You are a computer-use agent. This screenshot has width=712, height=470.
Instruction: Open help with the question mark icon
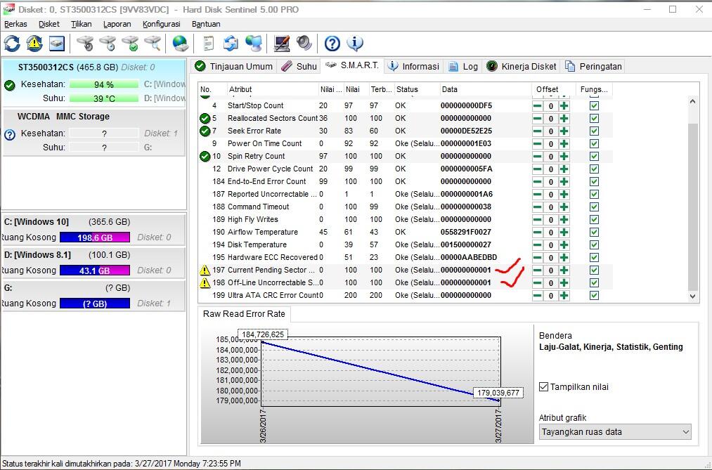[332, 44]
